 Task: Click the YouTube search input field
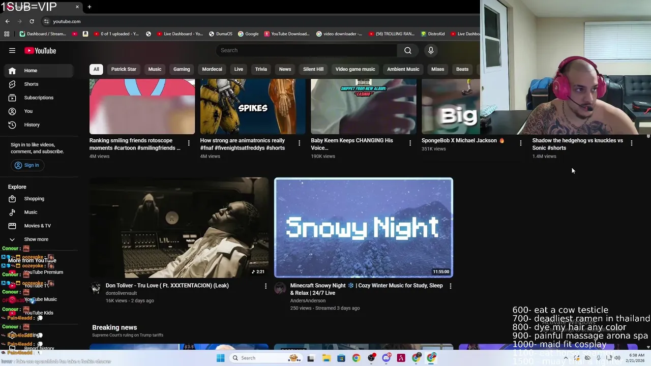307,50
